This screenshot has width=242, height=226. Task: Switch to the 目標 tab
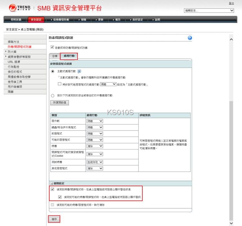pos(55,56)
